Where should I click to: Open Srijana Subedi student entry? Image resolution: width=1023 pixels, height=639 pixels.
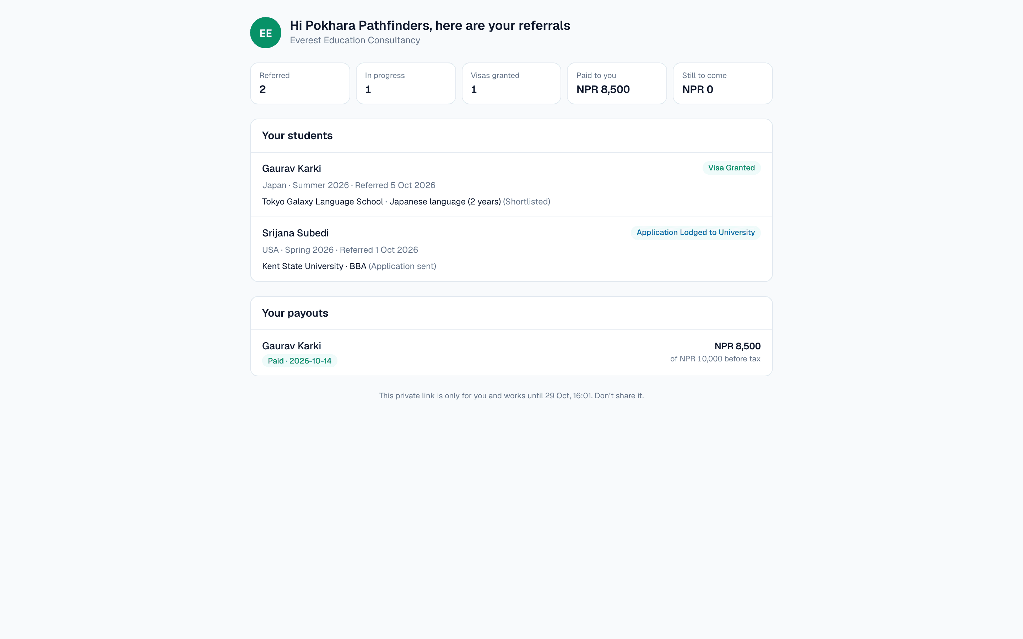(x=511, y=249)
